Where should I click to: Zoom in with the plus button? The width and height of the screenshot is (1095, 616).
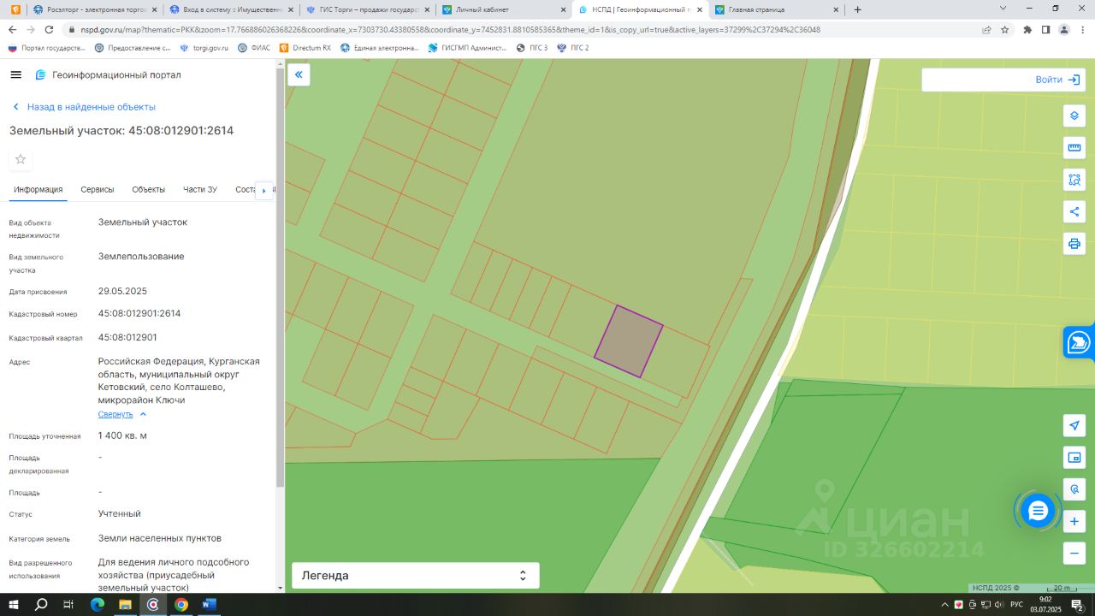pos(1074,521)
